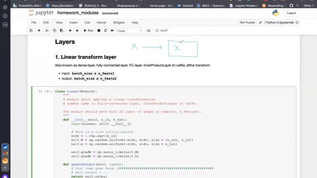This screenshot has width=317, height=178.
Task: Click the Logout button
Action: click(291, 13)
